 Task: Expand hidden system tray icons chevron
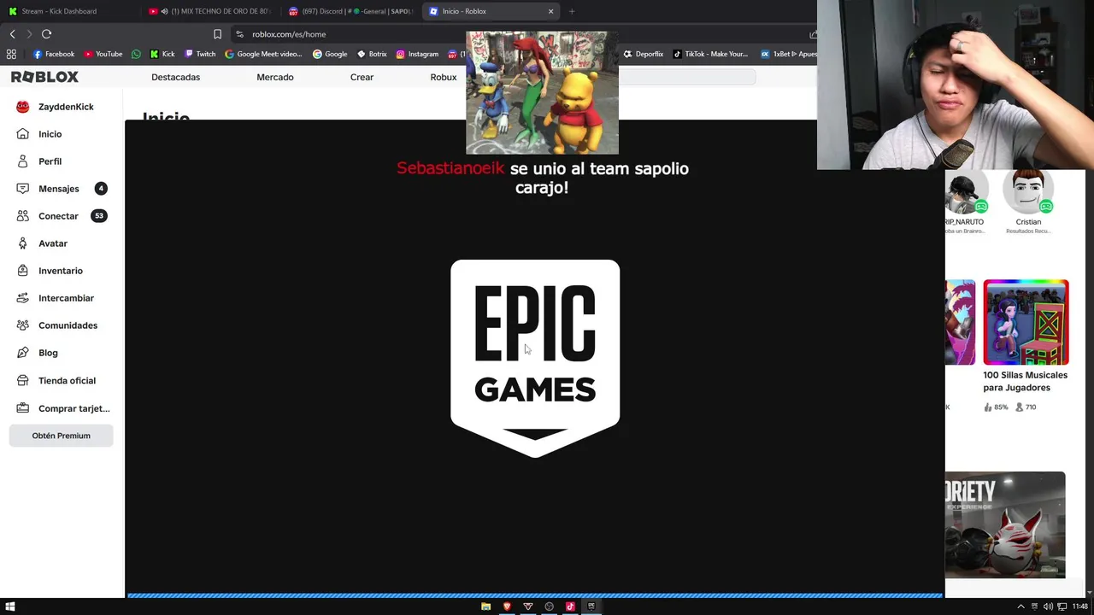point(1020,606)
